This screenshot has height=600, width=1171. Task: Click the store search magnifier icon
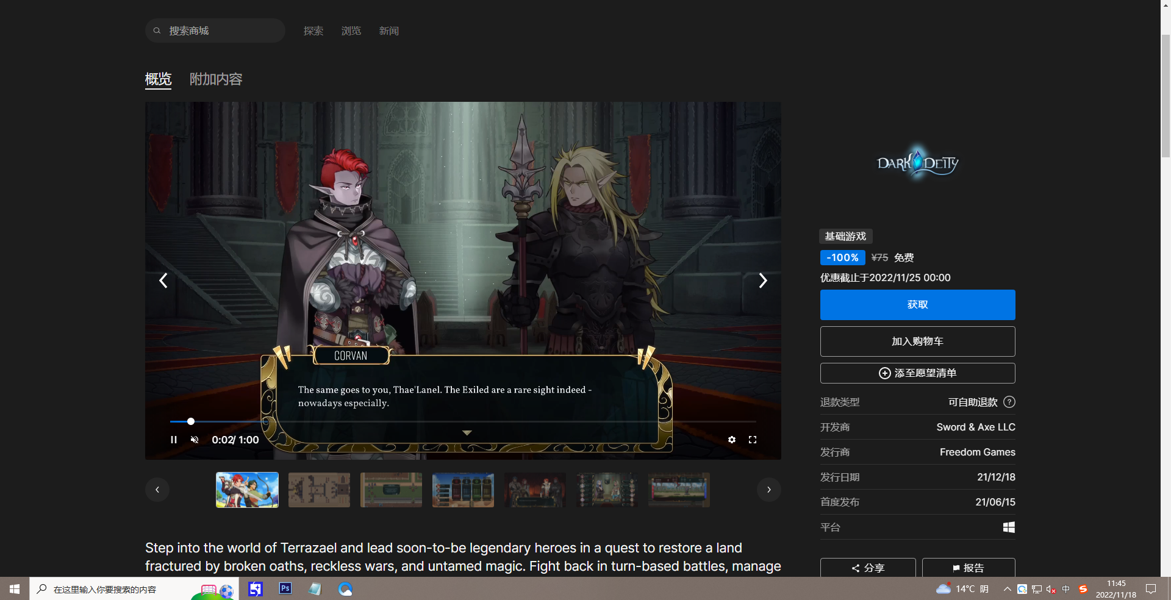(x=157, y=30)
